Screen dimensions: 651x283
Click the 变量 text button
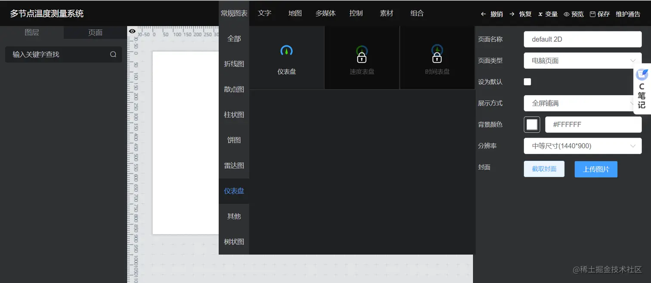coord(552,14)
